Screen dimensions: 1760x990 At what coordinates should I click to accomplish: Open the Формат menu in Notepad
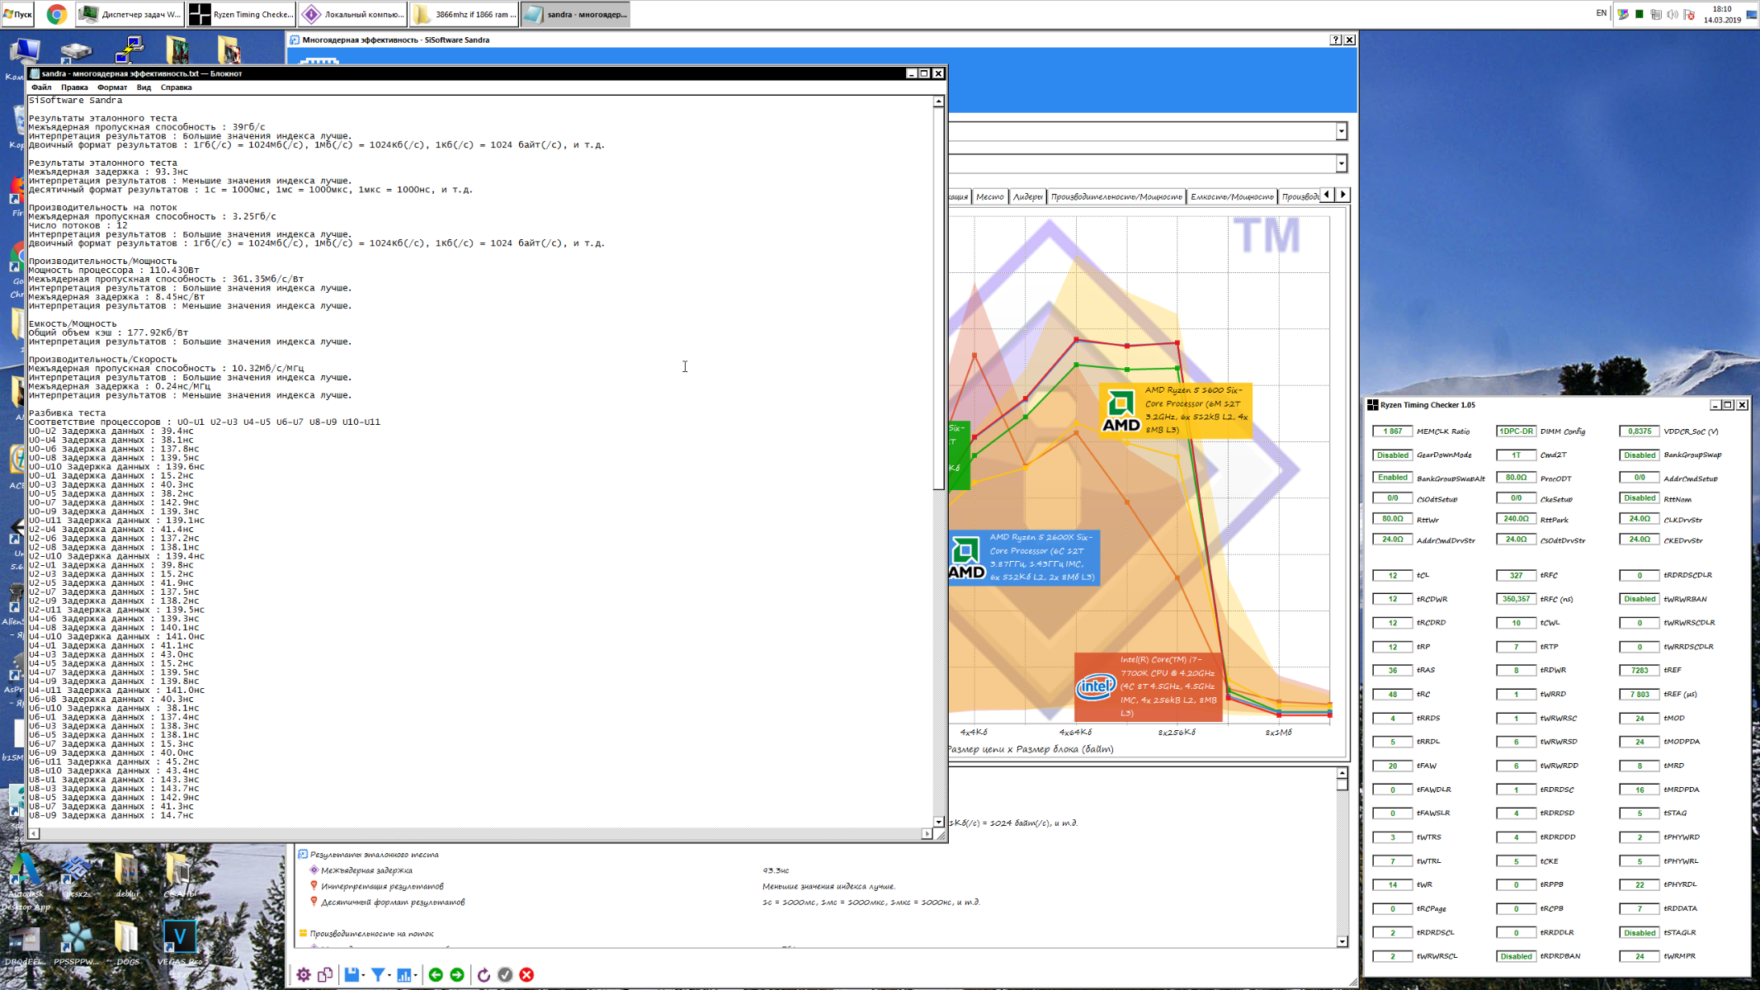(111, 87)
